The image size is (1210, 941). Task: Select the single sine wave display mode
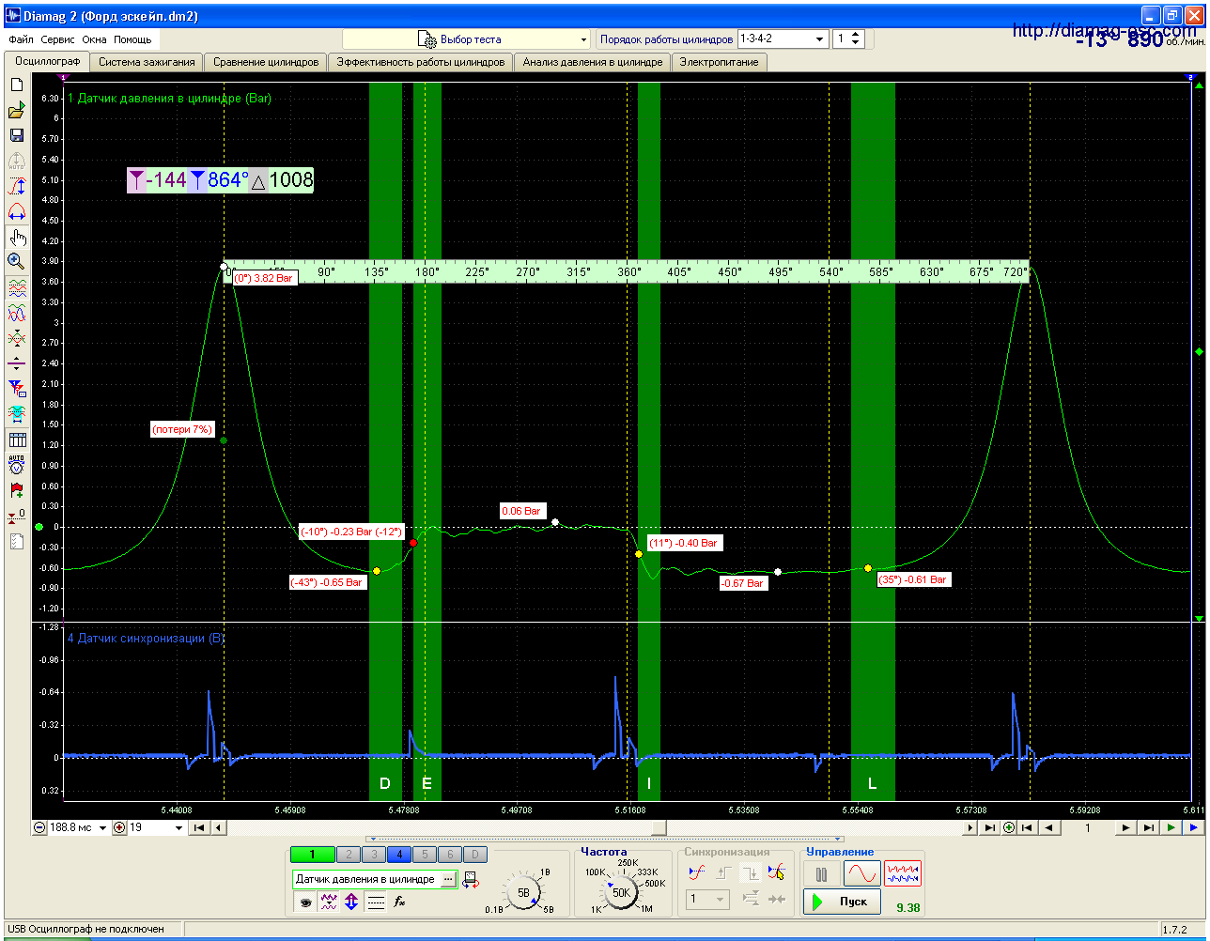861,874
